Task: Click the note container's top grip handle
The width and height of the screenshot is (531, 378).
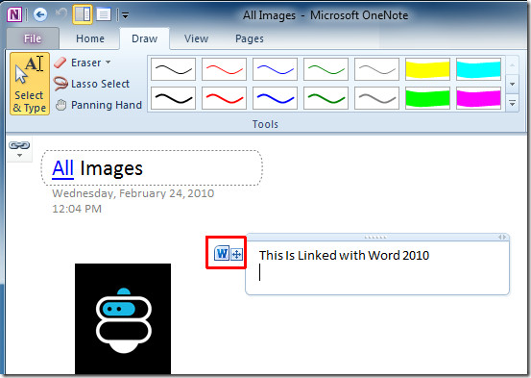Action: click(375, 238)
